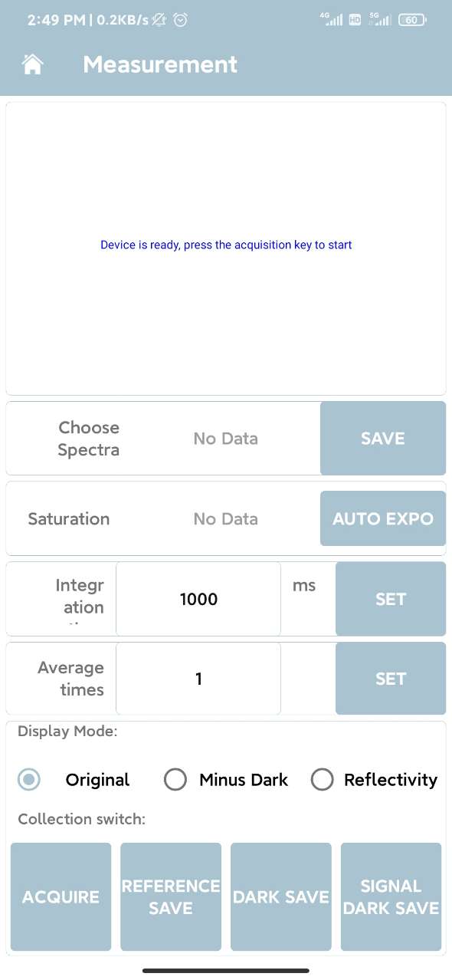
Task: Go to home via house icon
Action: tap(32, 64)
